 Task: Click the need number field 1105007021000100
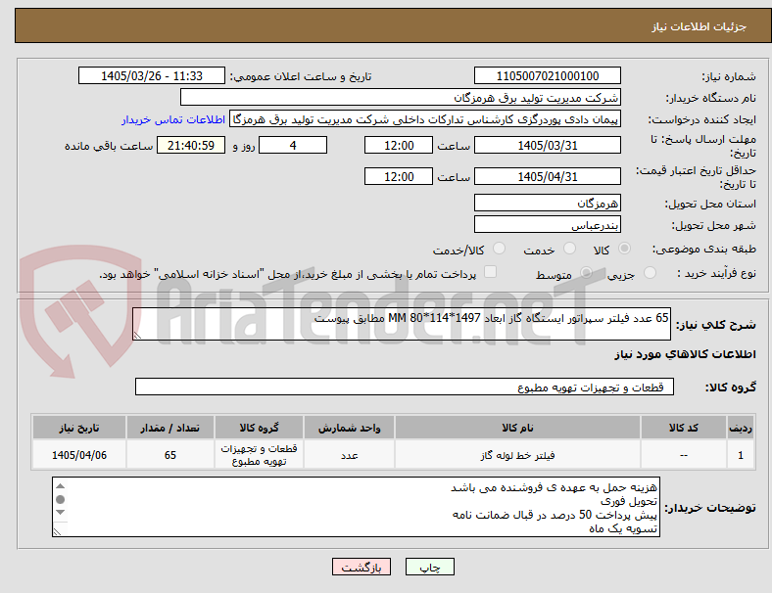pyautogui.click(x=547, y=76)
